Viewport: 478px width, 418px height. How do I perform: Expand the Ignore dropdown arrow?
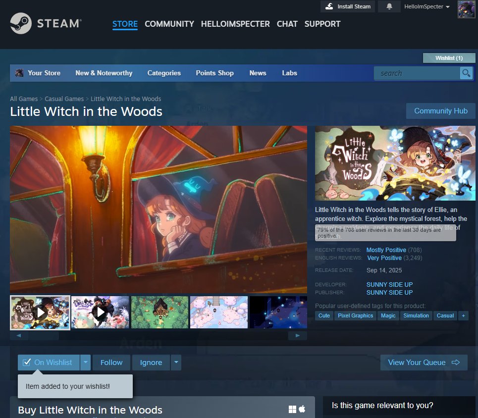click(176, 363)
